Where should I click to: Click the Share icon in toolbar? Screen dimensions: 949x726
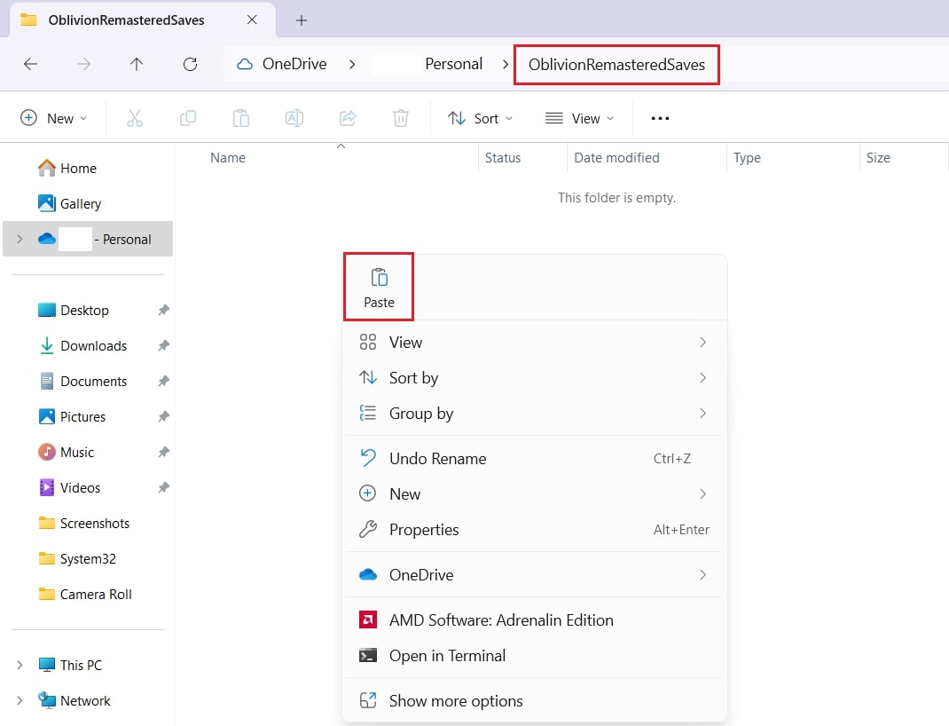(348, 118)
